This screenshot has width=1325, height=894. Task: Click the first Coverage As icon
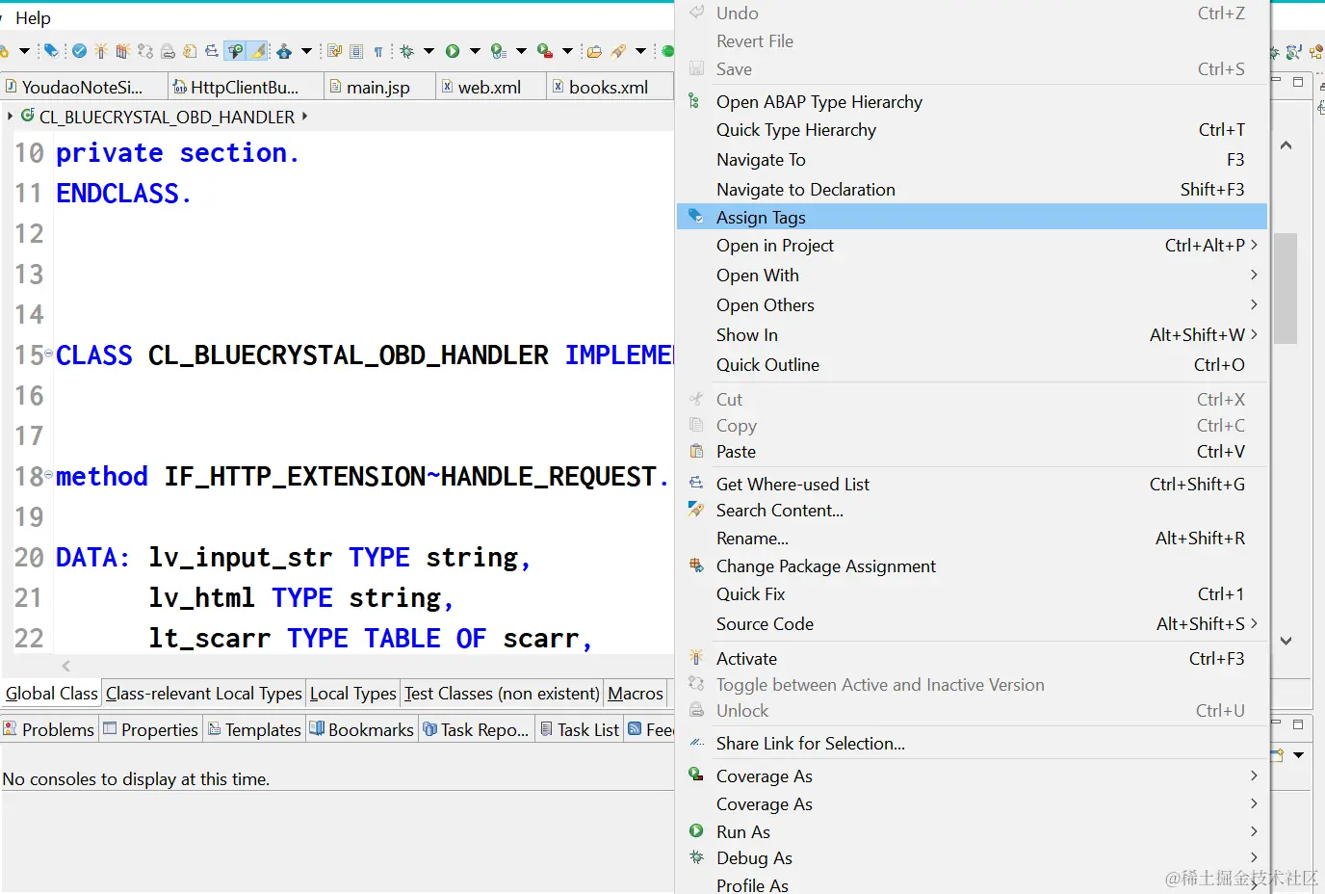click(696, 775)
